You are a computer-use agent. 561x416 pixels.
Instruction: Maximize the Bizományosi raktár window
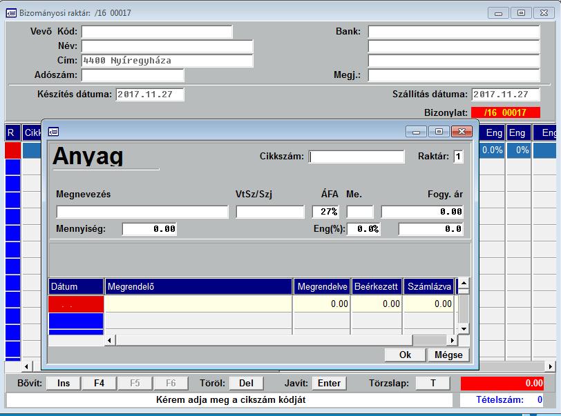[x=522, y=13]
